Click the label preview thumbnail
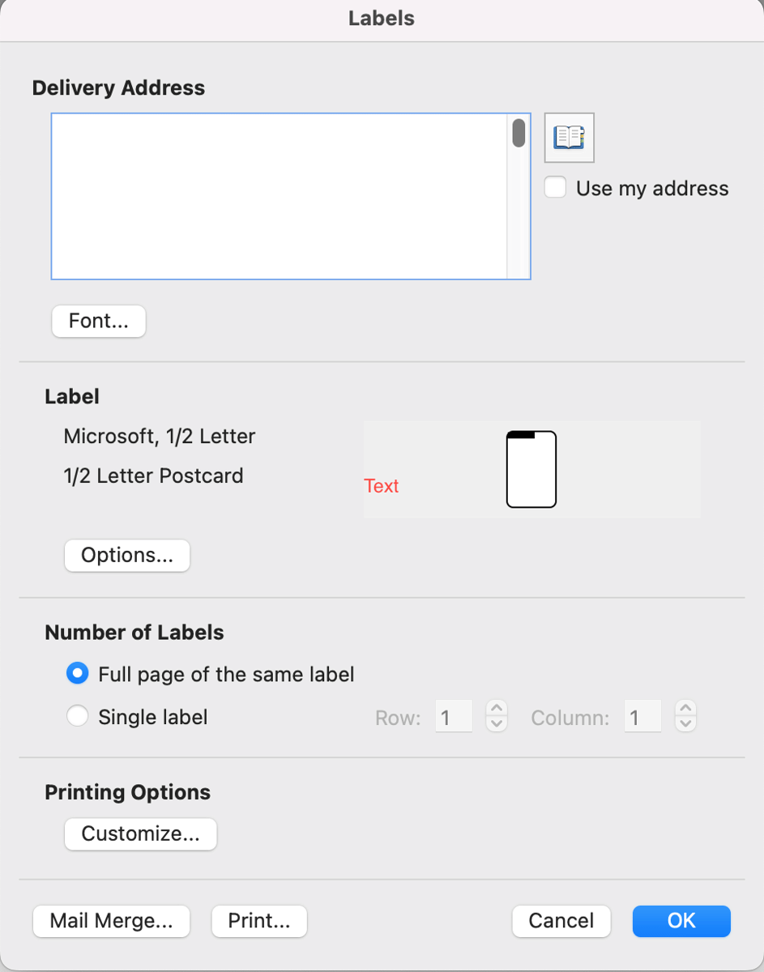 [531, 470]
